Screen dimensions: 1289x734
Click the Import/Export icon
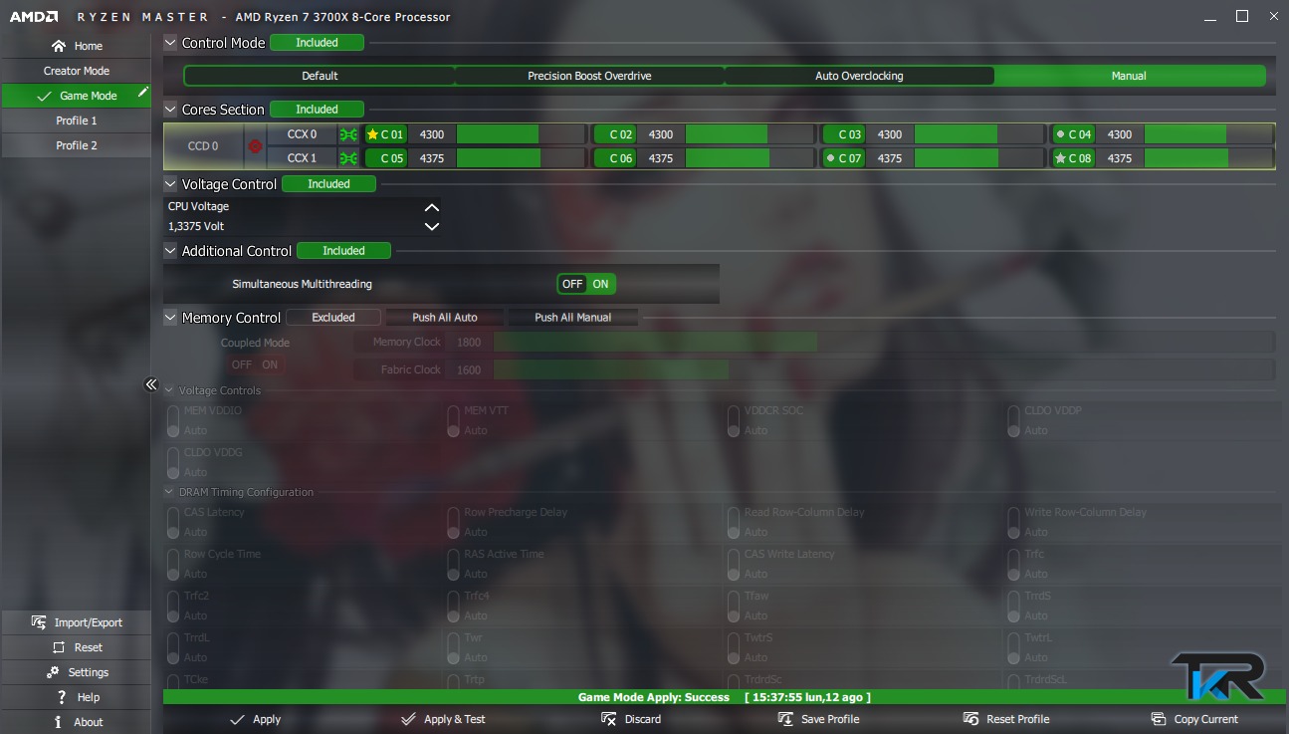coord(39,622)
